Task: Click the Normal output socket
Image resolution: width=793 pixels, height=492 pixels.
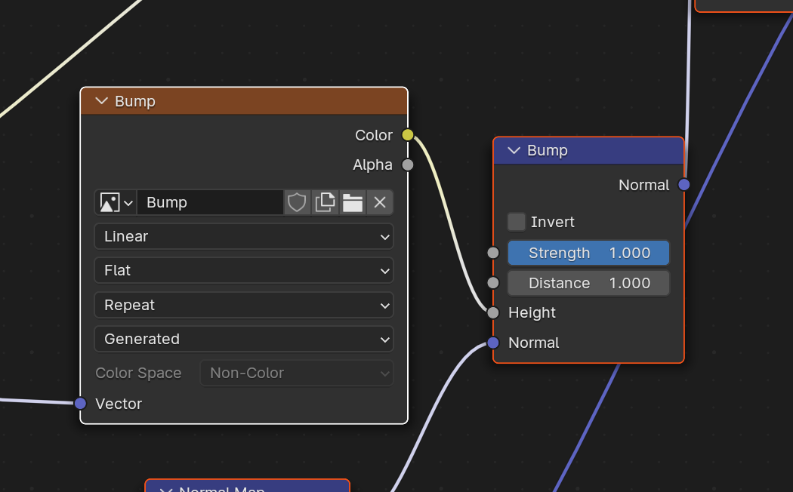Action: [x=683, y=185]
